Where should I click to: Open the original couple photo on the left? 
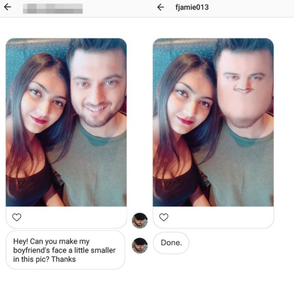66,122
